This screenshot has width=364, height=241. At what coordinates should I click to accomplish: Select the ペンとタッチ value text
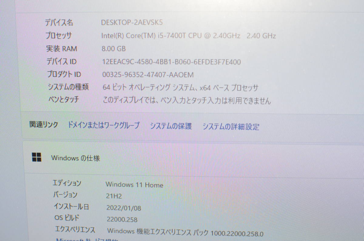click(187, 101)
